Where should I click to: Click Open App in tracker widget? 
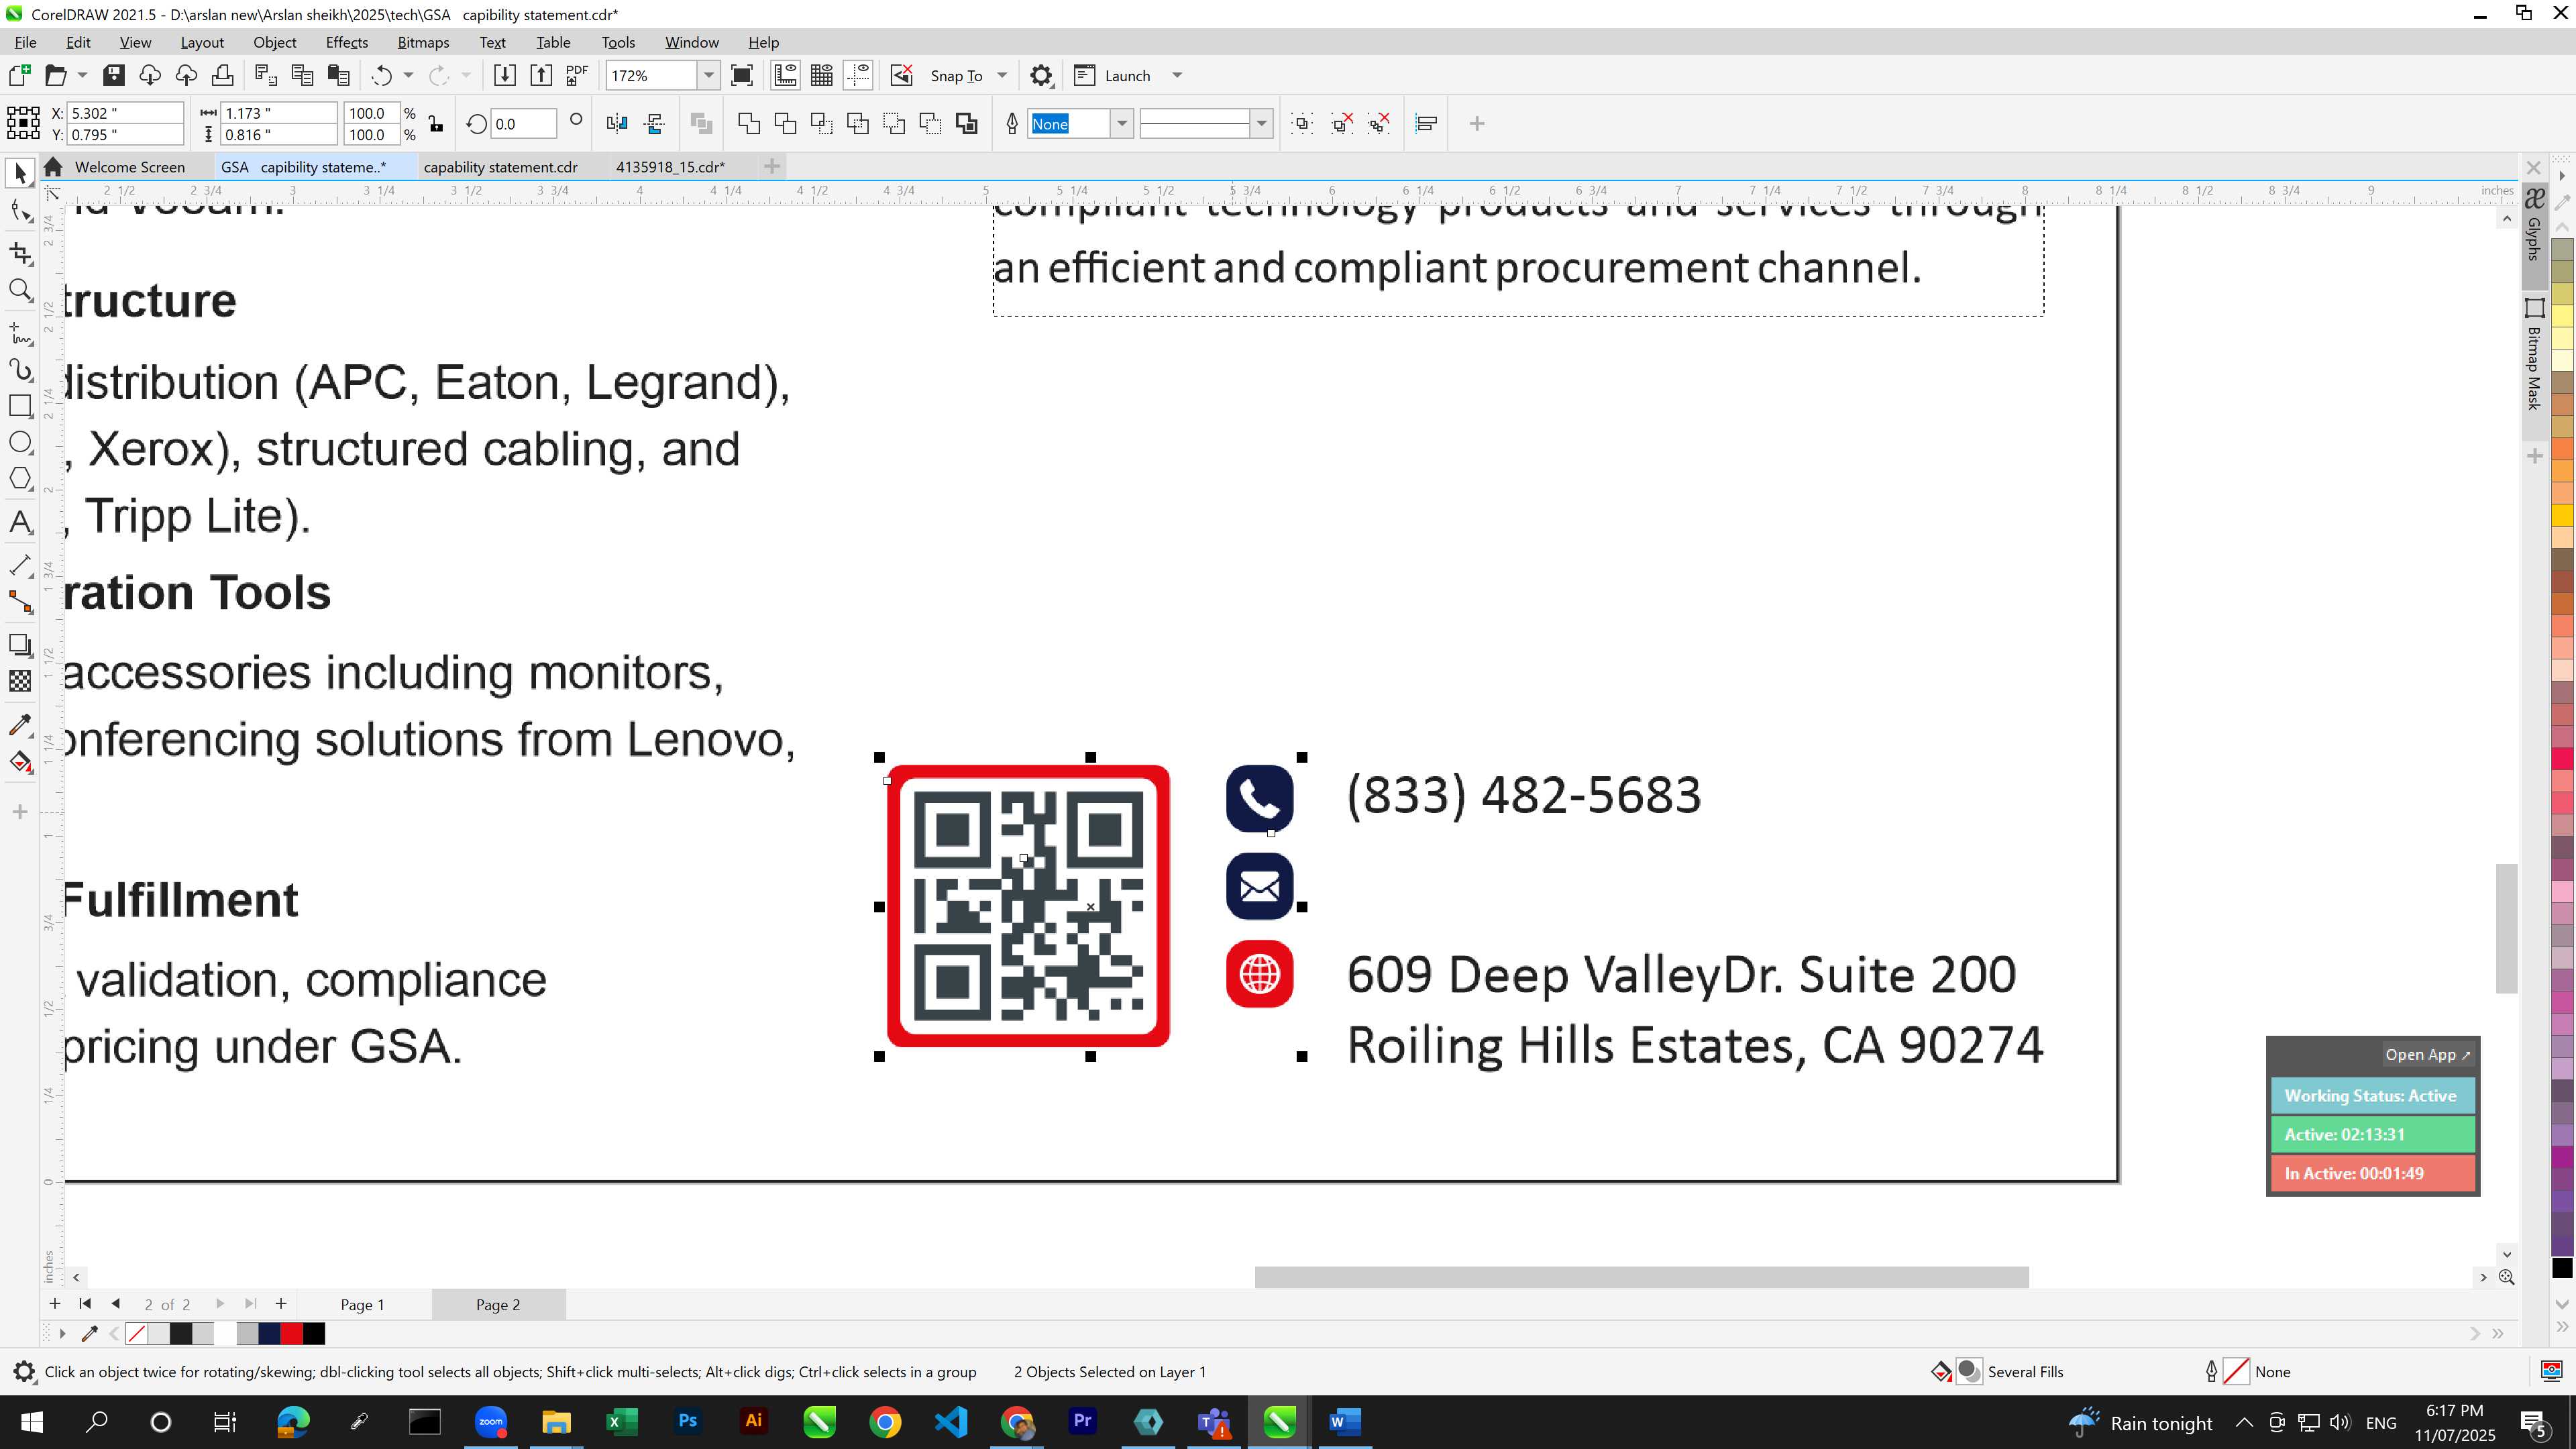point(2427,1054)
